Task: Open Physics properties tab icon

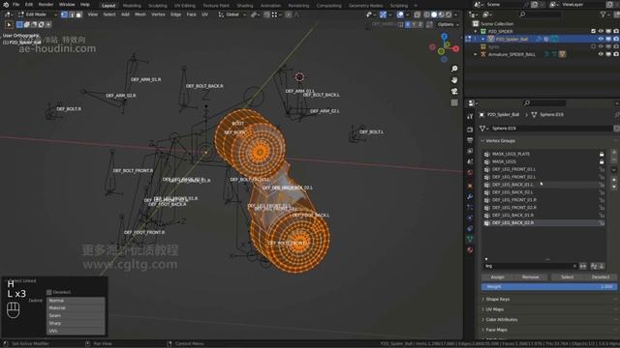Action: coord(470,217)
